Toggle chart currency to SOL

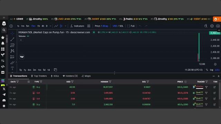121,26
